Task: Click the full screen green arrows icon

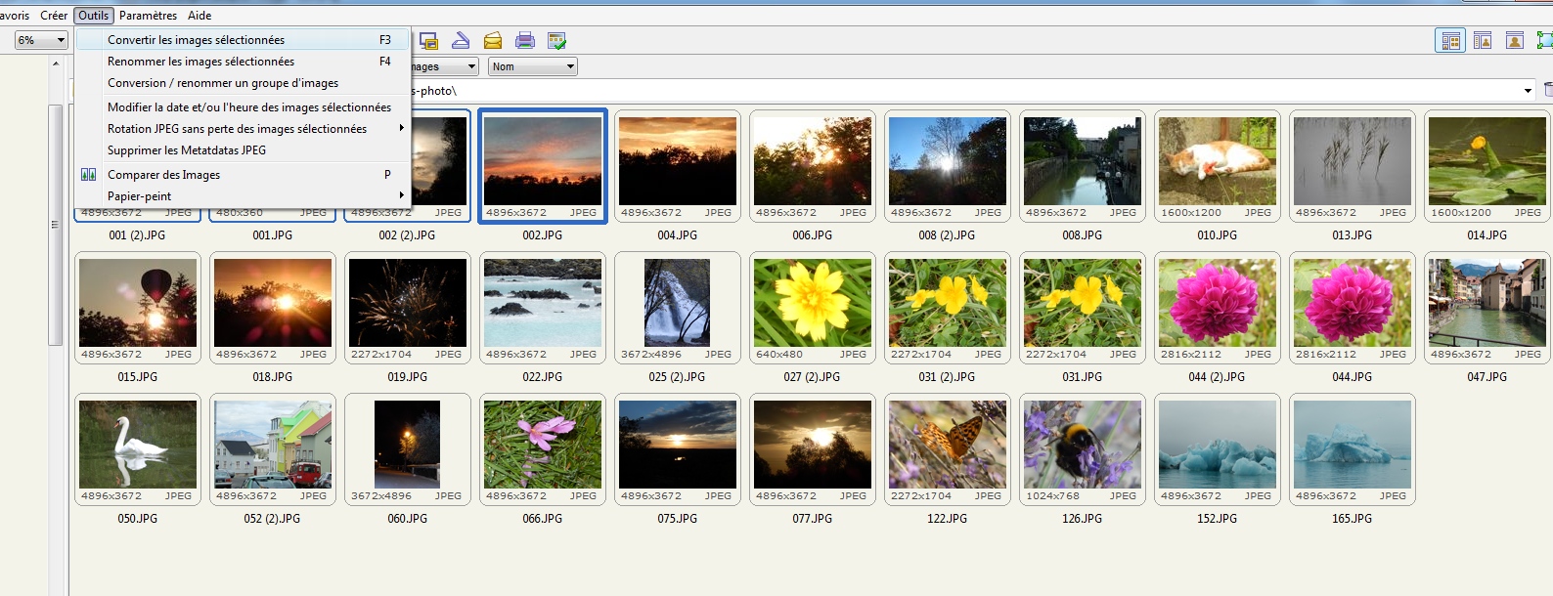Action: coord(1544,41)
